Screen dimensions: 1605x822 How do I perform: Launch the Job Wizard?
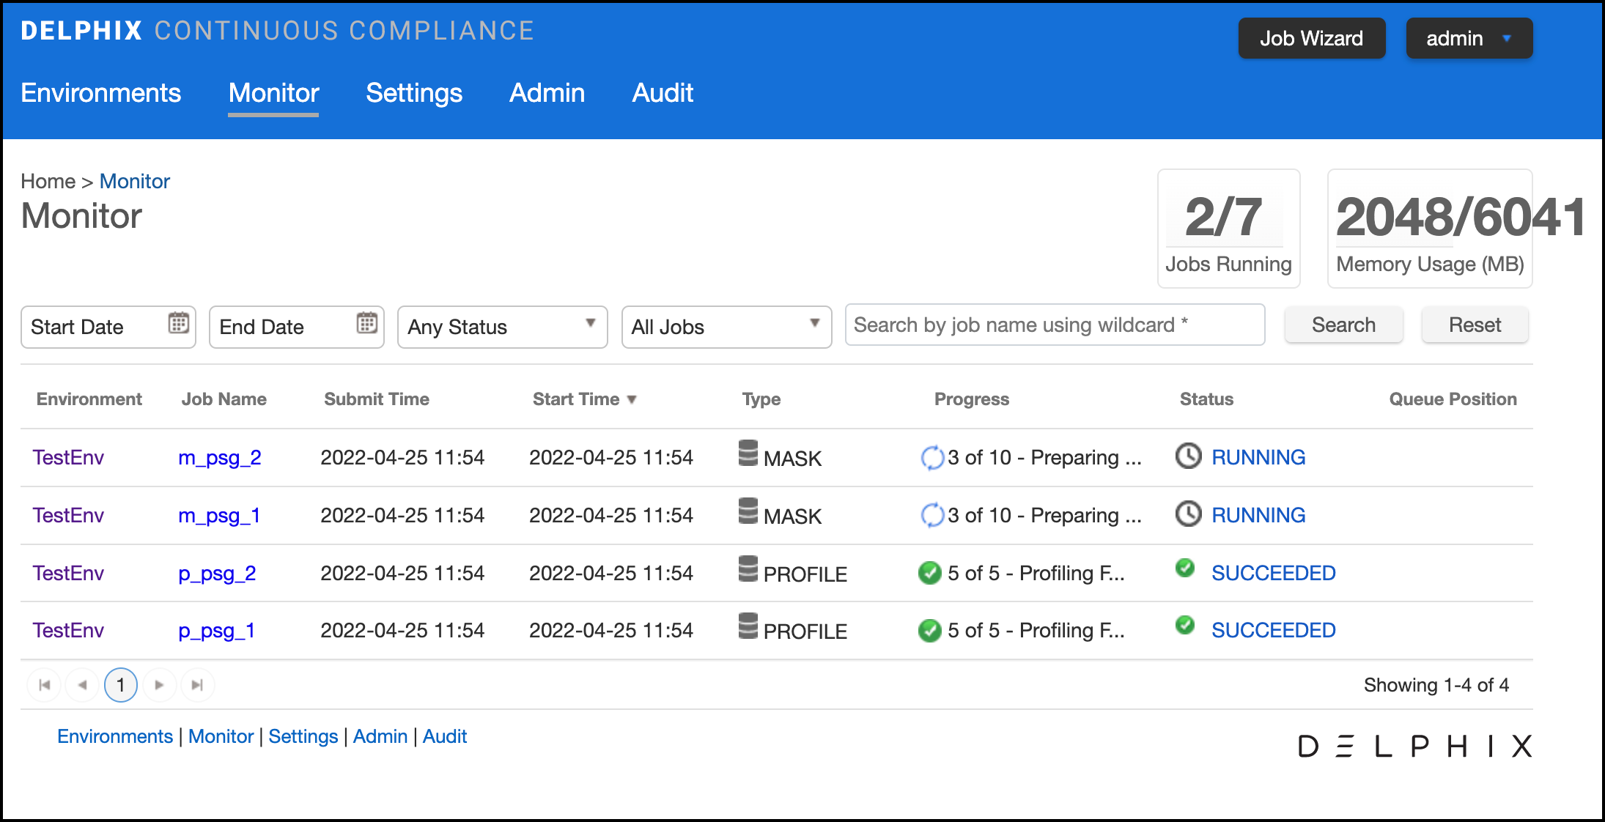(1311, 38)
